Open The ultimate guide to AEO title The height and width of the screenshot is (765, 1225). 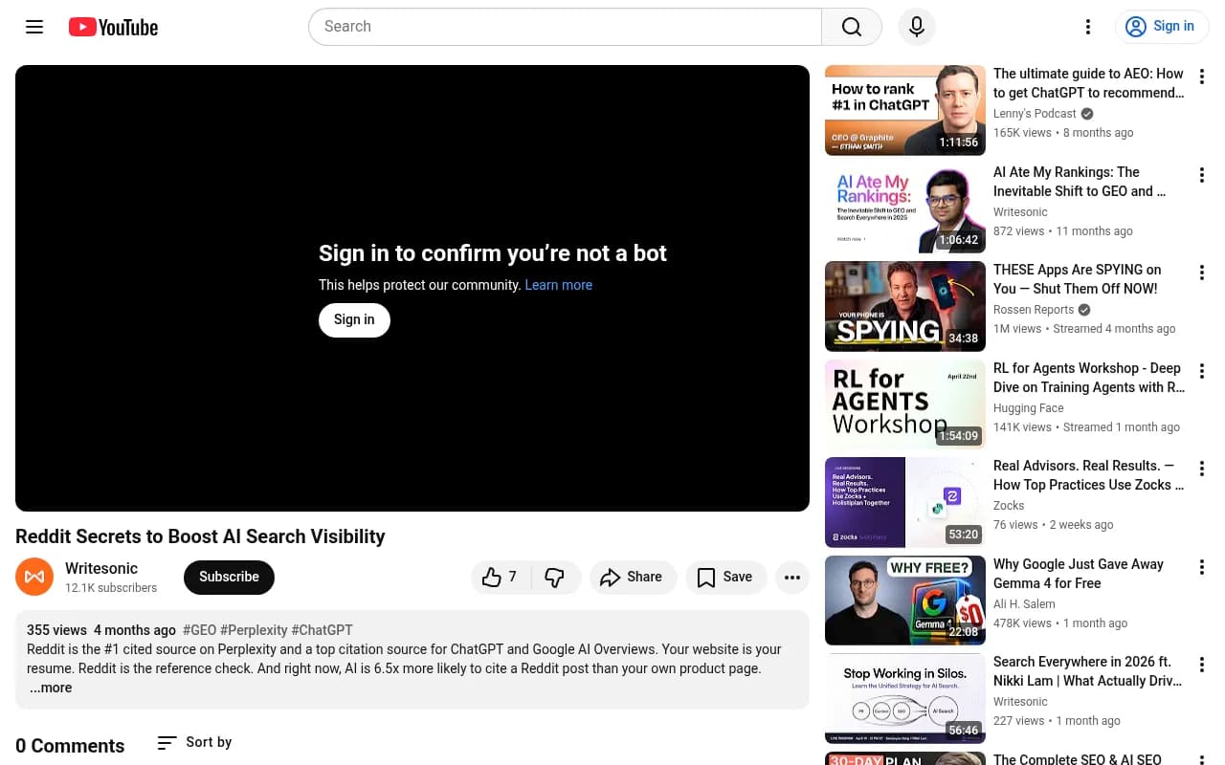point(1089,83)
